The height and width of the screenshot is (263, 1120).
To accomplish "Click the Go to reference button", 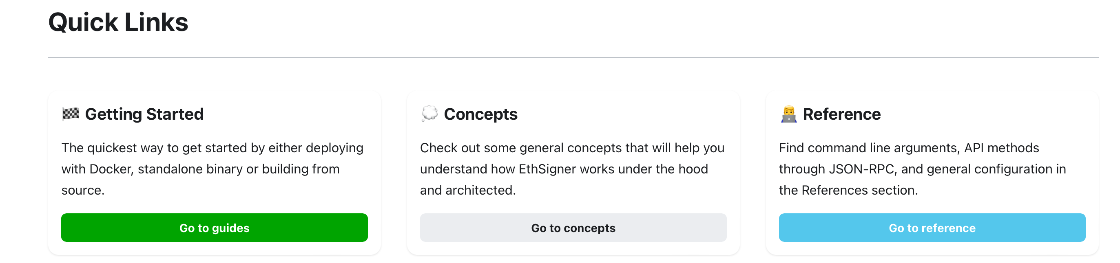I will coord(932,228).
